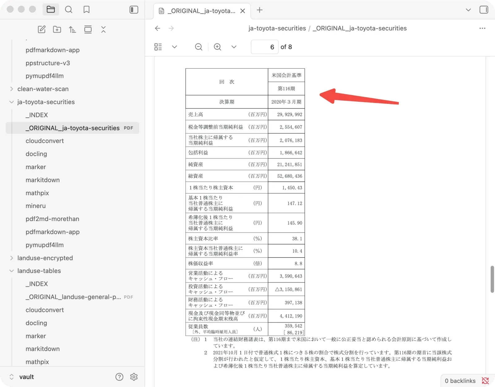Viewport: 495px width, 387px height.
Task: Open markitdown under landuse-tables
Action: point(43,349)
